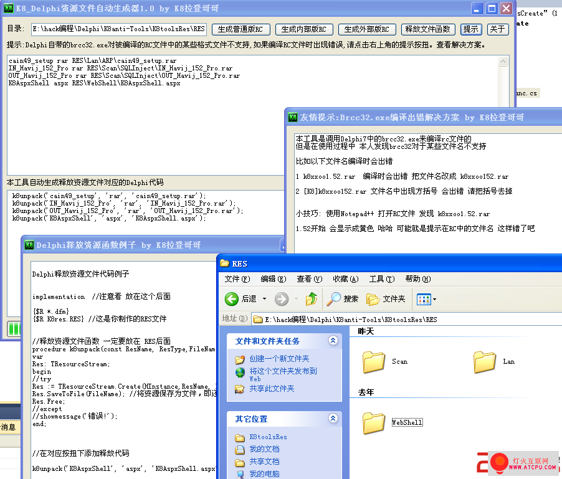Image resolution: width=562 pixels, height=479 pixels.
Task: Click the greyed forward arrow icon
Action: tap(282, 299)
